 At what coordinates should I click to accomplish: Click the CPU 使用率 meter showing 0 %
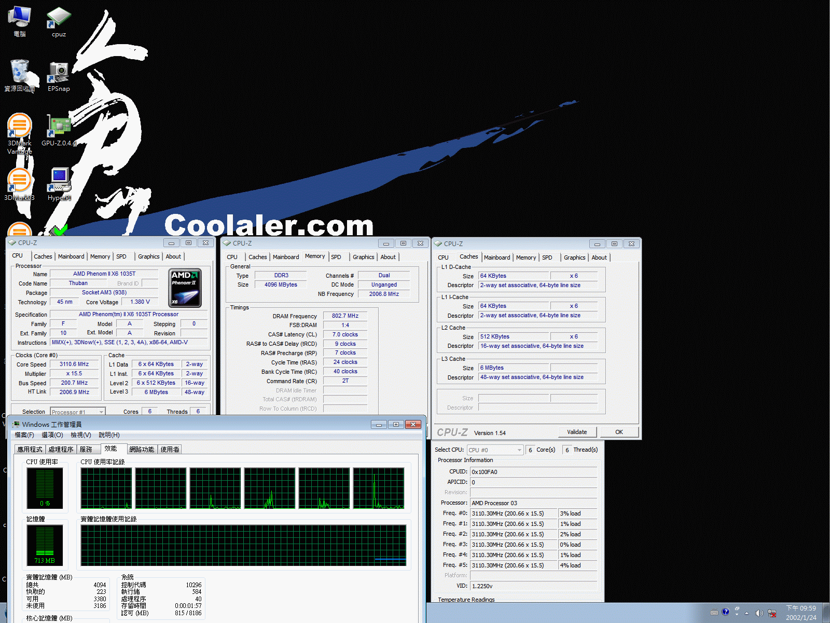point(45,489)
